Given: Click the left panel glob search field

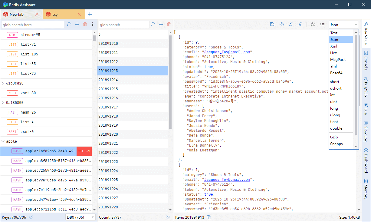Looking at the screenshot, I should click(x=33, y=25).
